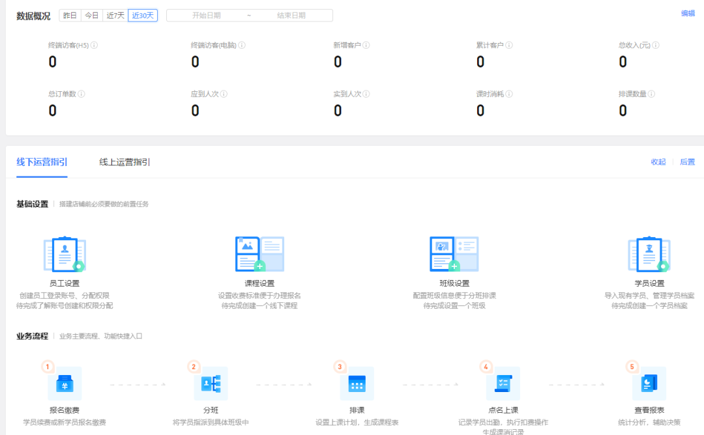Open the 课程设置 course settings icon
Viewport: 704px width, 435px height.
[259, 254]
